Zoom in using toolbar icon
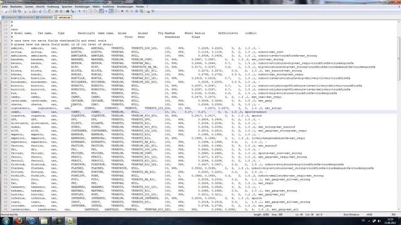The image size is (401, 225). 80,11
